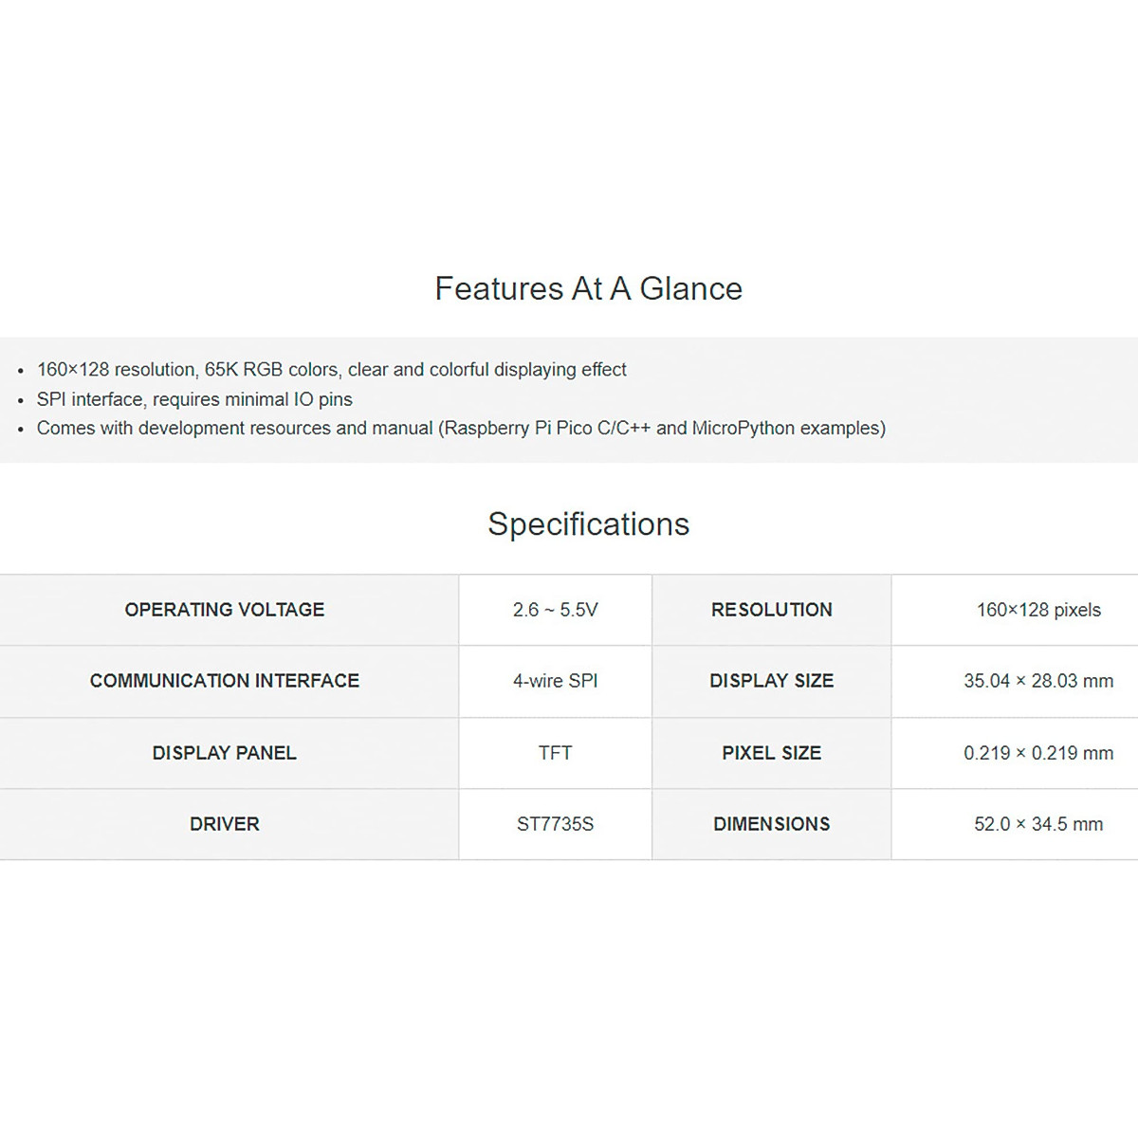Select the 160×128 resolution bullet point
The width and height of the screenshot is (1138, 1138).
[331, 370]
